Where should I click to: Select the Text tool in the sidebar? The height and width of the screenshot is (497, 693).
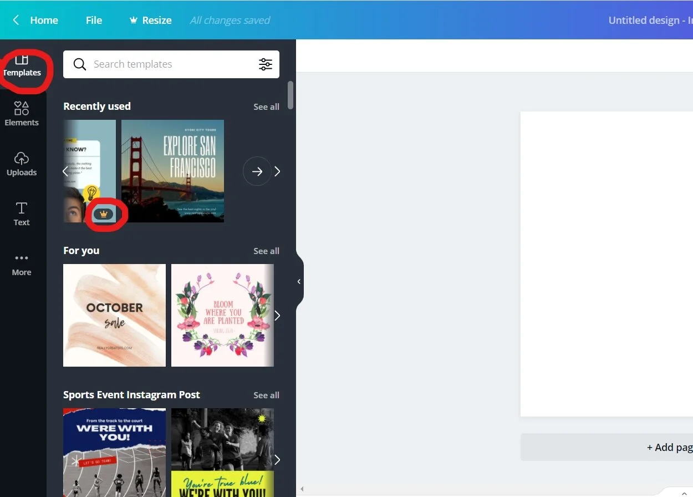click(x=22, y=214)
